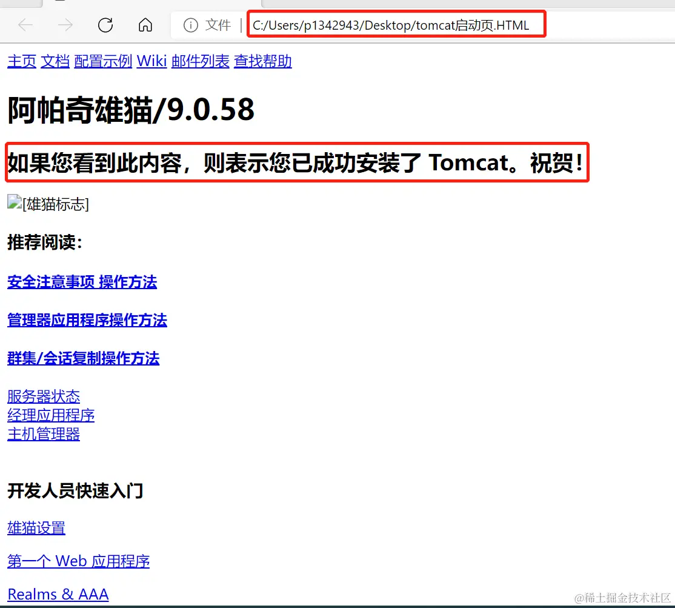Viewport: 675px width, 608px height.
Task: Click the browser back arrow
Action: click(x=25, y=25)
